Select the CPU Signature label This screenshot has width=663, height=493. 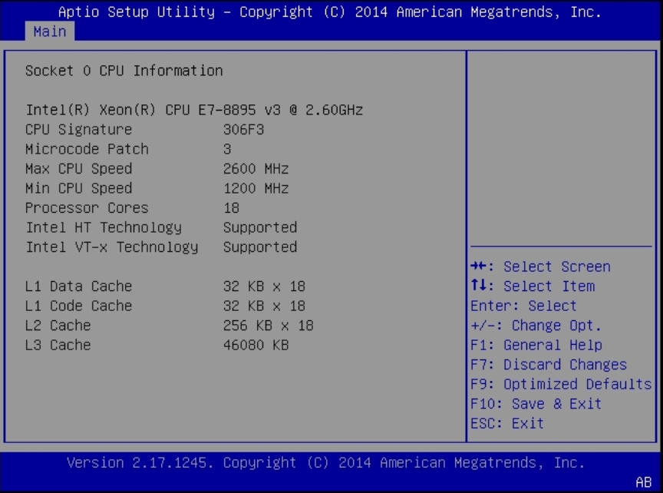click(x=78, y=130)
